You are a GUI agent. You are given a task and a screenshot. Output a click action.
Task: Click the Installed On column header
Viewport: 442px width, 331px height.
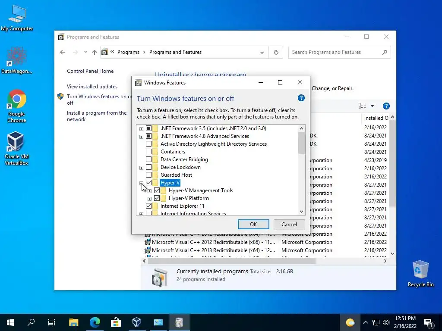(376, 118)
